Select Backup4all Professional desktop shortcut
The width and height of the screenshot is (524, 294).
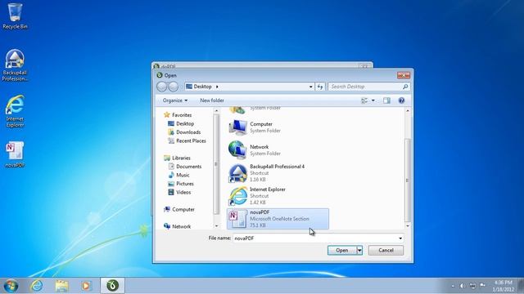(15, 65)
